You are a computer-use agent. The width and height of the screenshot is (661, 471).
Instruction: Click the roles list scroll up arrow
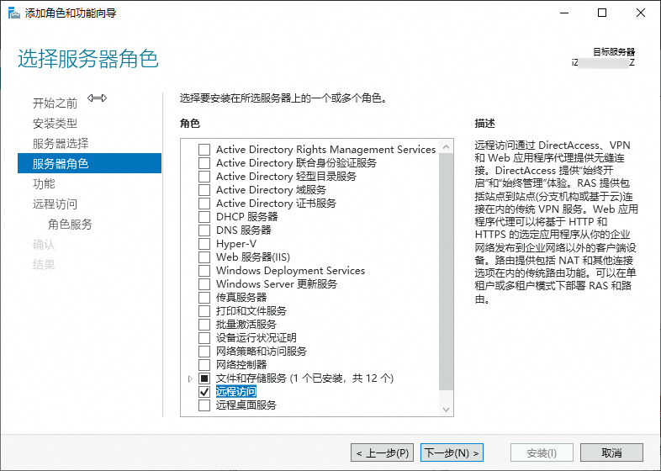click(x=446, y=146)
